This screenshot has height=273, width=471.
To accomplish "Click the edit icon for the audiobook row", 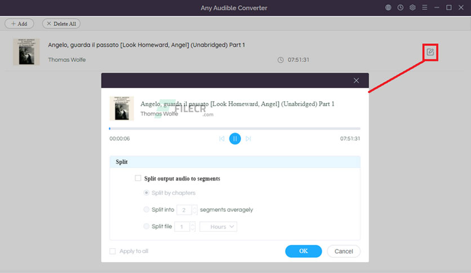I will pyautogui.click(x=430, y=52).
